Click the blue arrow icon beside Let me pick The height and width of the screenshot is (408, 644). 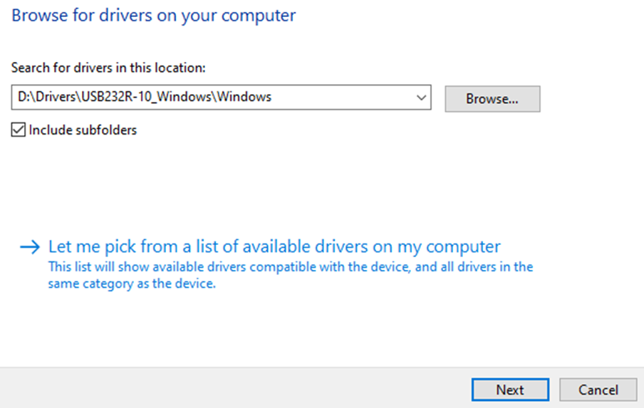(x=31, y=247)
